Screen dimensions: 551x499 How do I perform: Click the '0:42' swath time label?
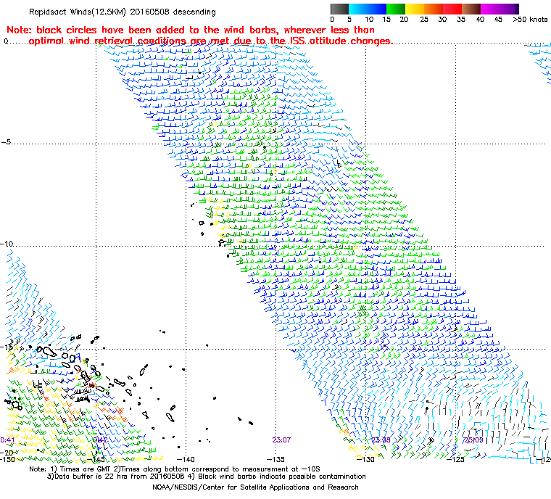pos(101,440)
